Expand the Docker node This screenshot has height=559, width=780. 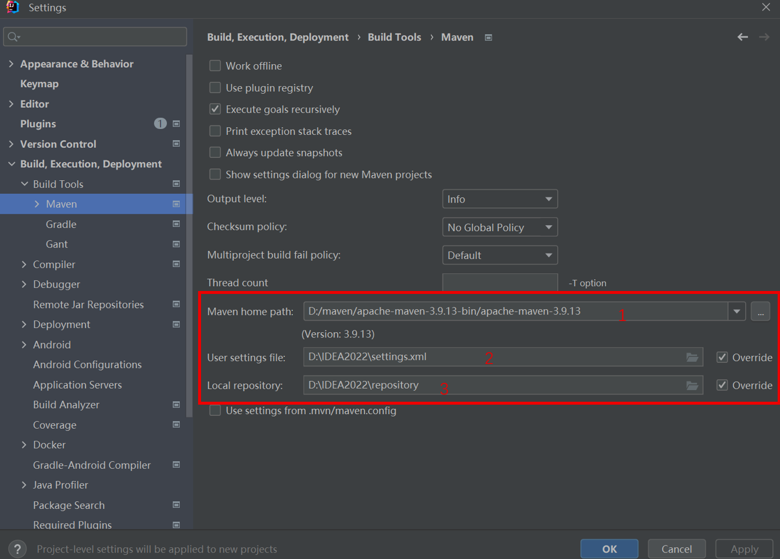24,445
